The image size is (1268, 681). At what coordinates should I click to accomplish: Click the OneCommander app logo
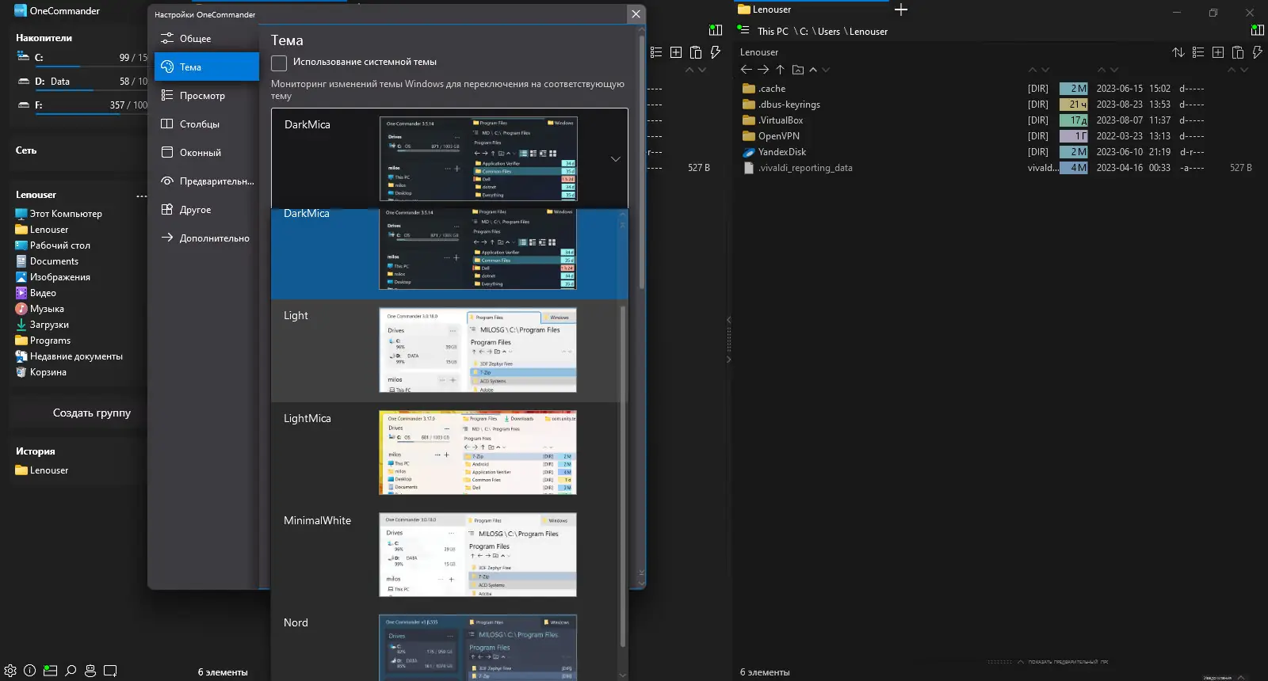coord(21,10)
